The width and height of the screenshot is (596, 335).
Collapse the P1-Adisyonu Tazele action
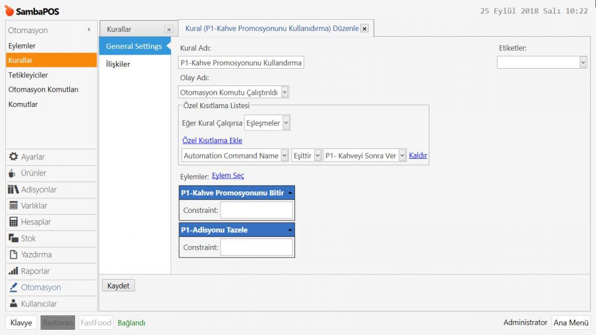coord(290,230)
